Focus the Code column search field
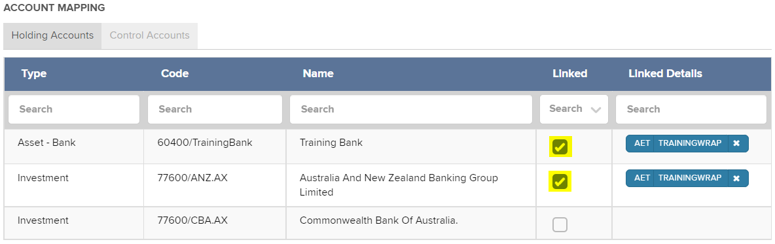Image resolution: width=775 pixels, height=244 pixels. point(215,109)
